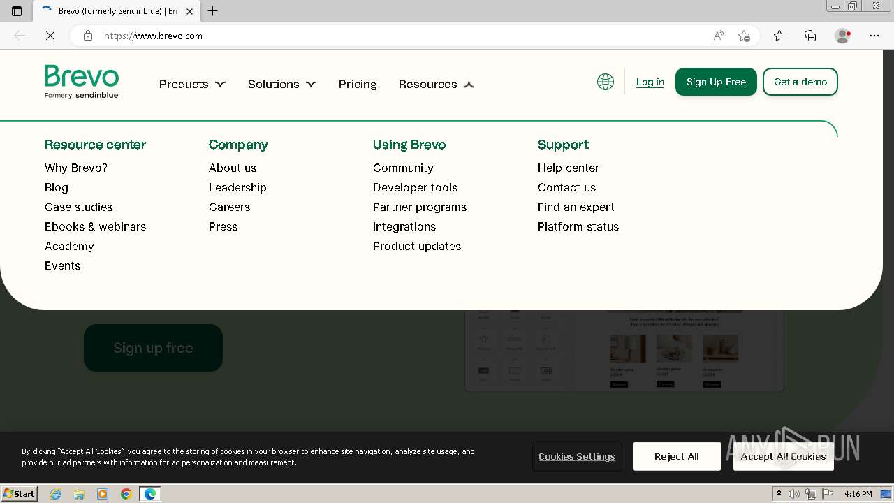Viewport: 894px width, 503px height.
Task: Stop loading the page
Action: pos(50,36)
